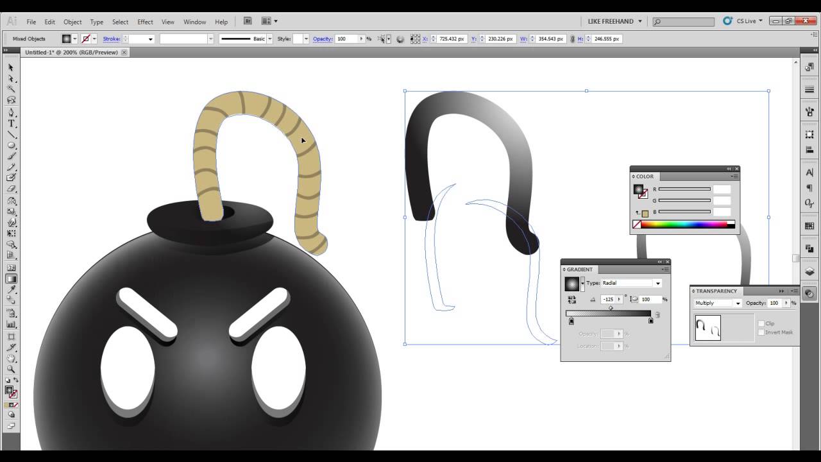Toggle fill/stroke swatch in Color panel
The width and height of the screenshot is (821, 462).
click(639, 191)
